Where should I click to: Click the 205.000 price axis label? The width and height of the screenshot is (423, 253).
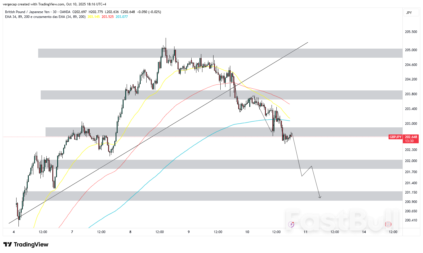click(x=411, y=50)
